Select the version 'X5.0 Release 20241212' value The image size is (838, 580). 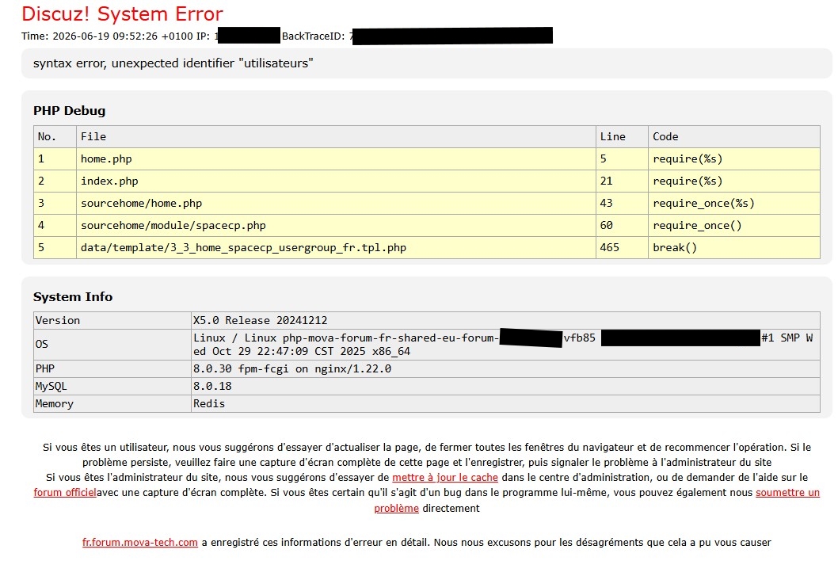505,320
